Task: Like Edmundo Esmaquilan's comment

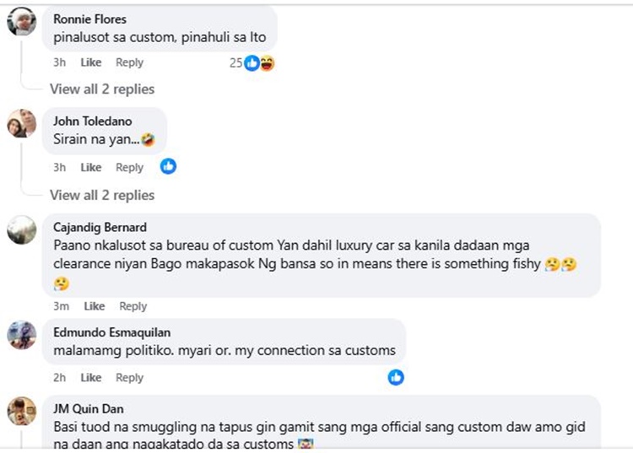Action: [91, 377]
